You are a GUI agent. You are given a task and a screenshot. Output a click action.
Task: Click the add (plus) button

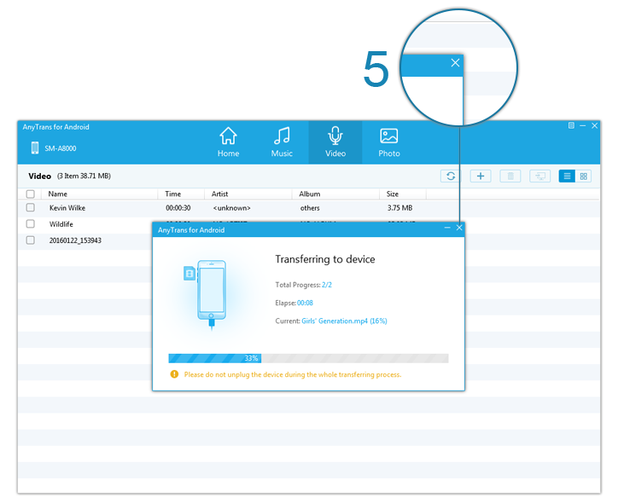click(481, 176)
